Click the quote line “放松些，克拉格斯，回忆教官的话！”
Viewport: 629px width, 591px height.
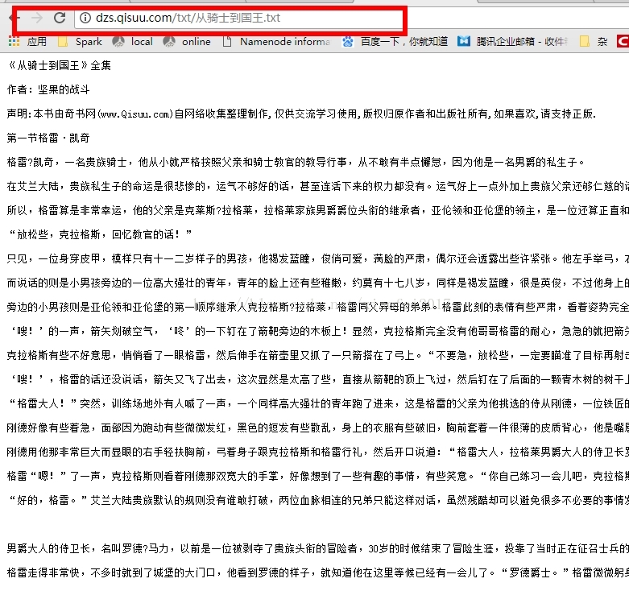(x=100, y=234)
